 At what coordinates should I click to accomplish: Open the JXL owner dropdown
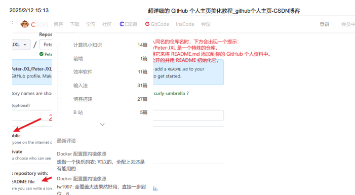pyautogui.click(x=20, y=45)
